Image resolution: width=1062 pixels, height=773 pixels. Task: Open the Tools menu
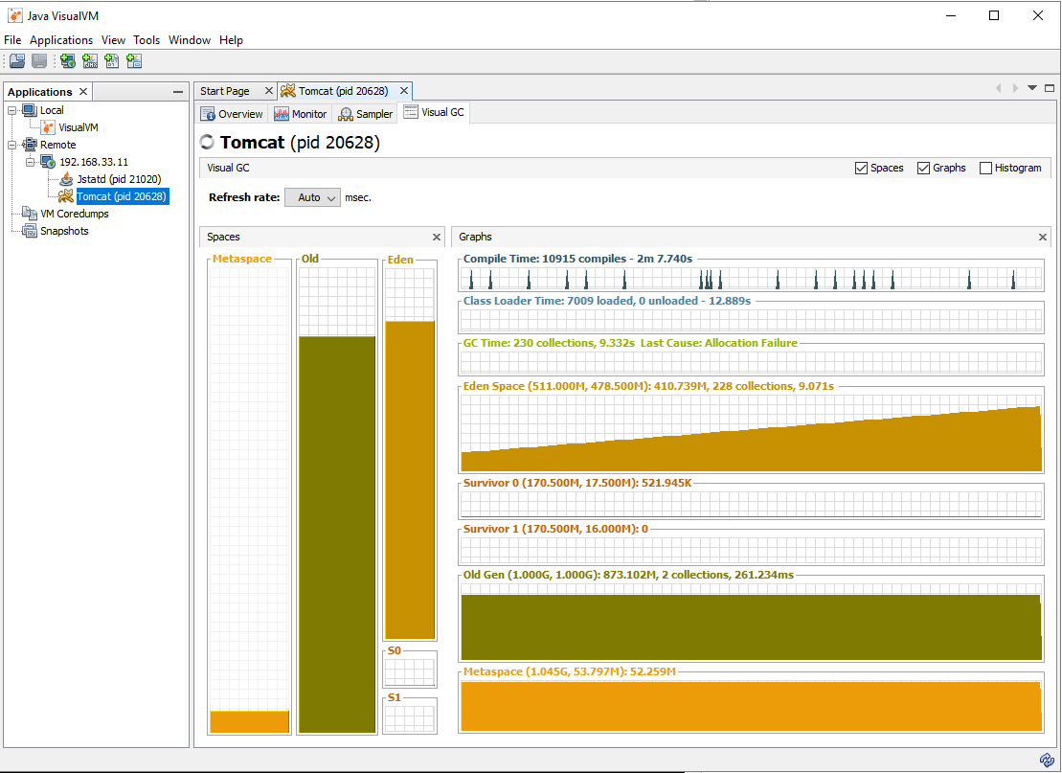pyautogui.click(x=147, y=40)
